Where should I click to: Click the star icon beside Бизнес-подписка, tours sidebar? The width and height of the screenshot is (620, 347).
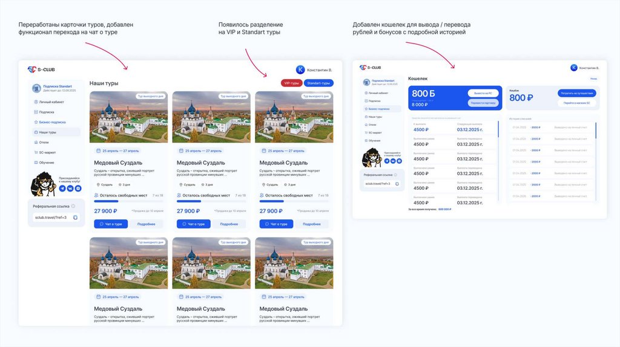36,122
